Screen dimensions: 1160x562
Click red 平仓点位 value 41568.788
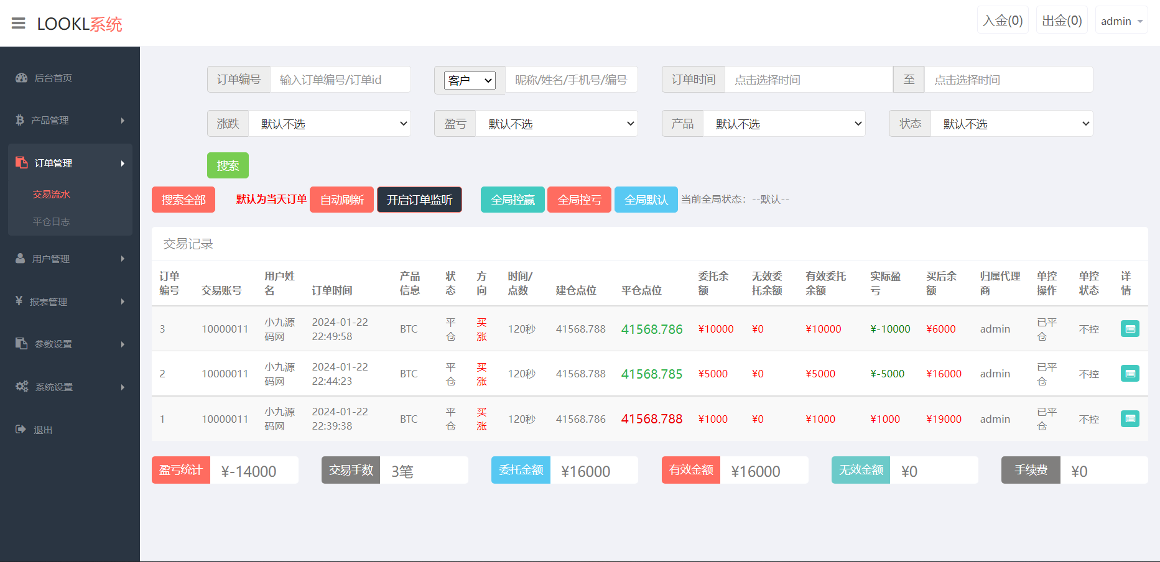(652, 419)
